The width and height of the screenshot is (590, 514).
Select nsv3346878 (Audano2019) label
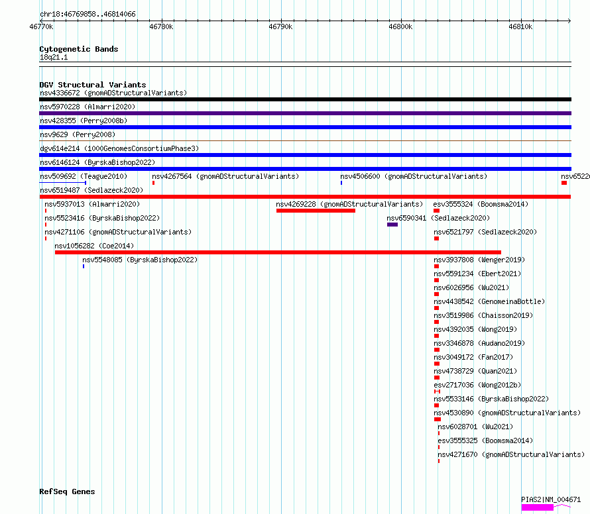point(479,343)
